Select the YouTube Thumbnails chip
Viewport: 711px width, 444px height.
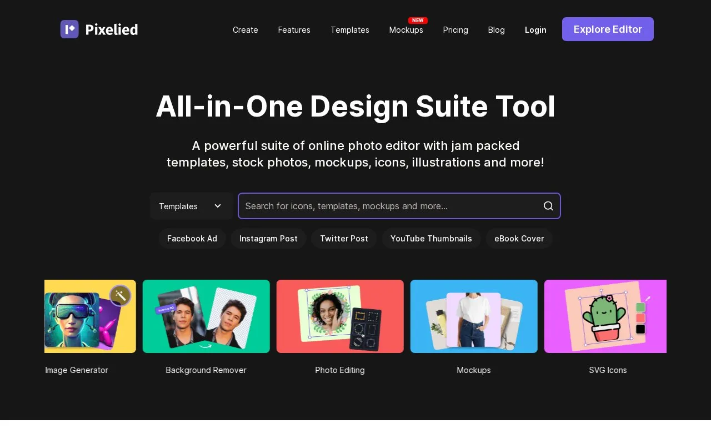point(431,239)
